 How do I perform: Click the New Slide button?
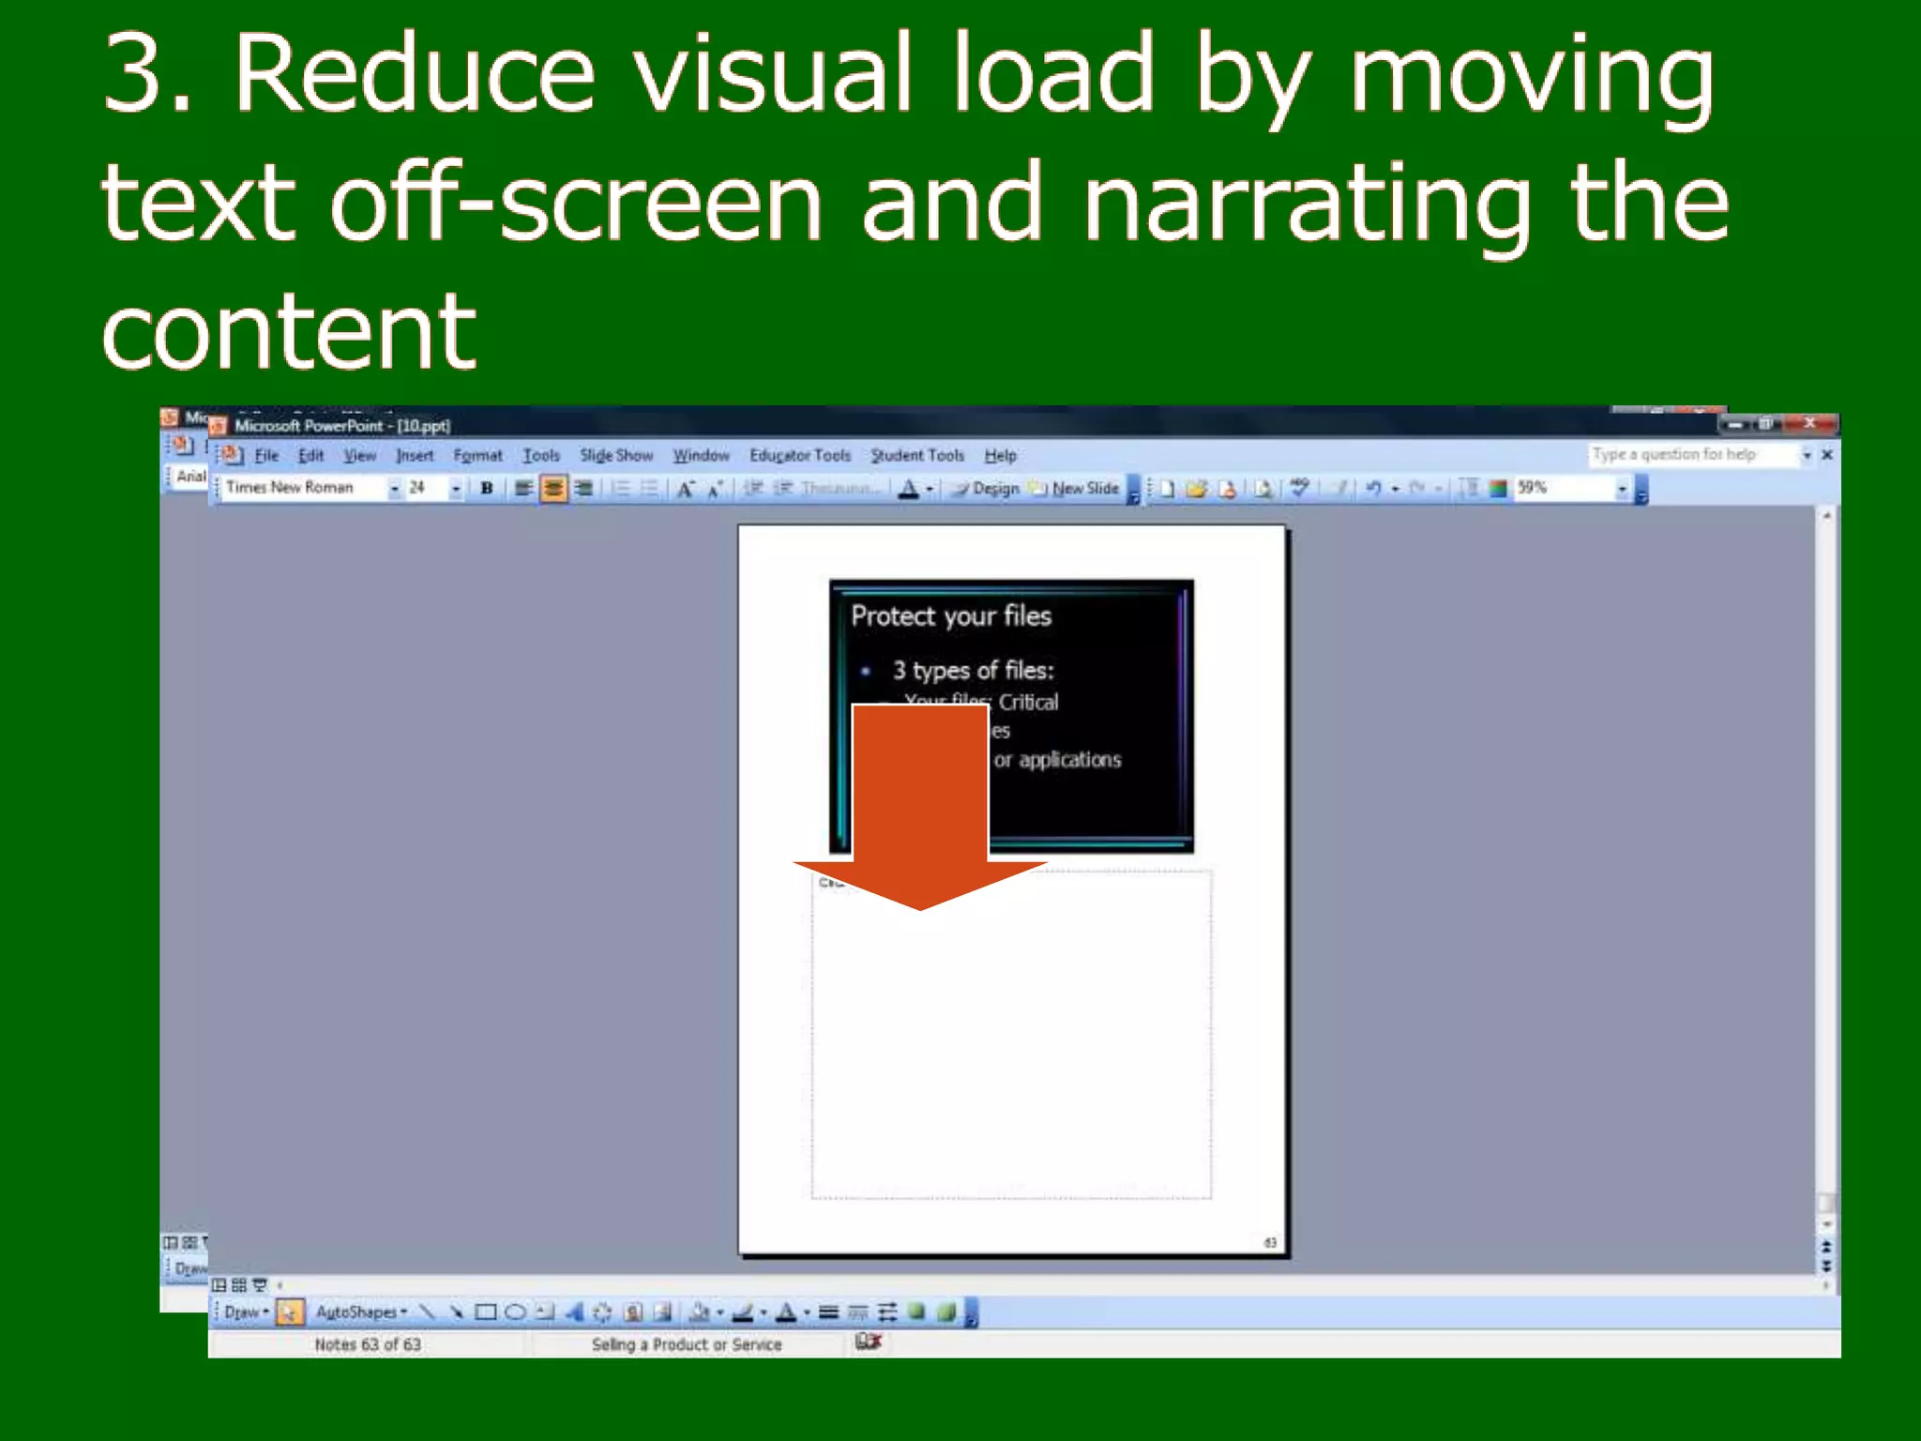click(1075, 488)
